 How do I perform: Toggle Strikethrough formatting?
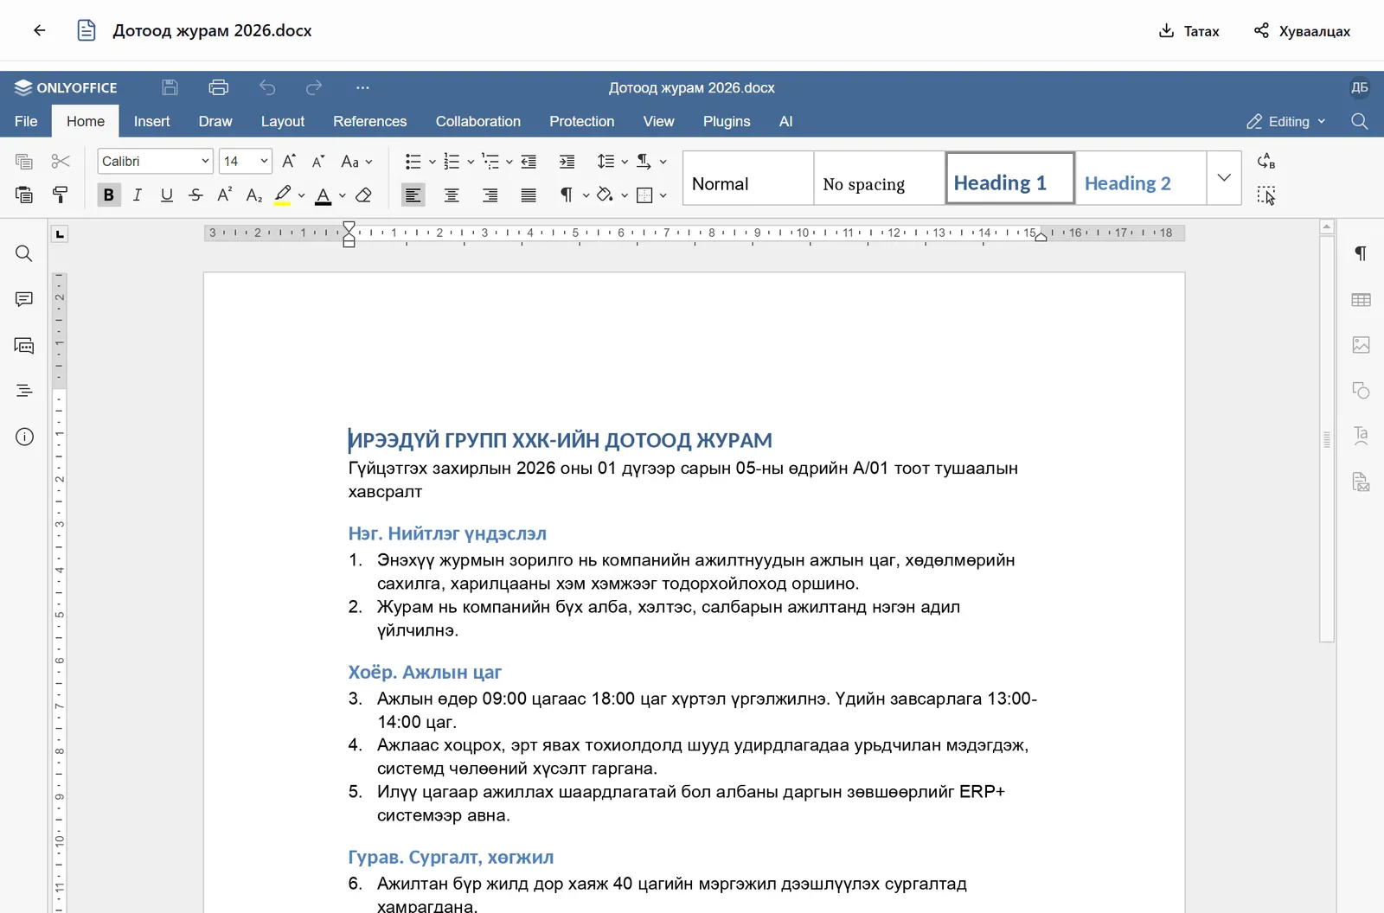(196, 195)
